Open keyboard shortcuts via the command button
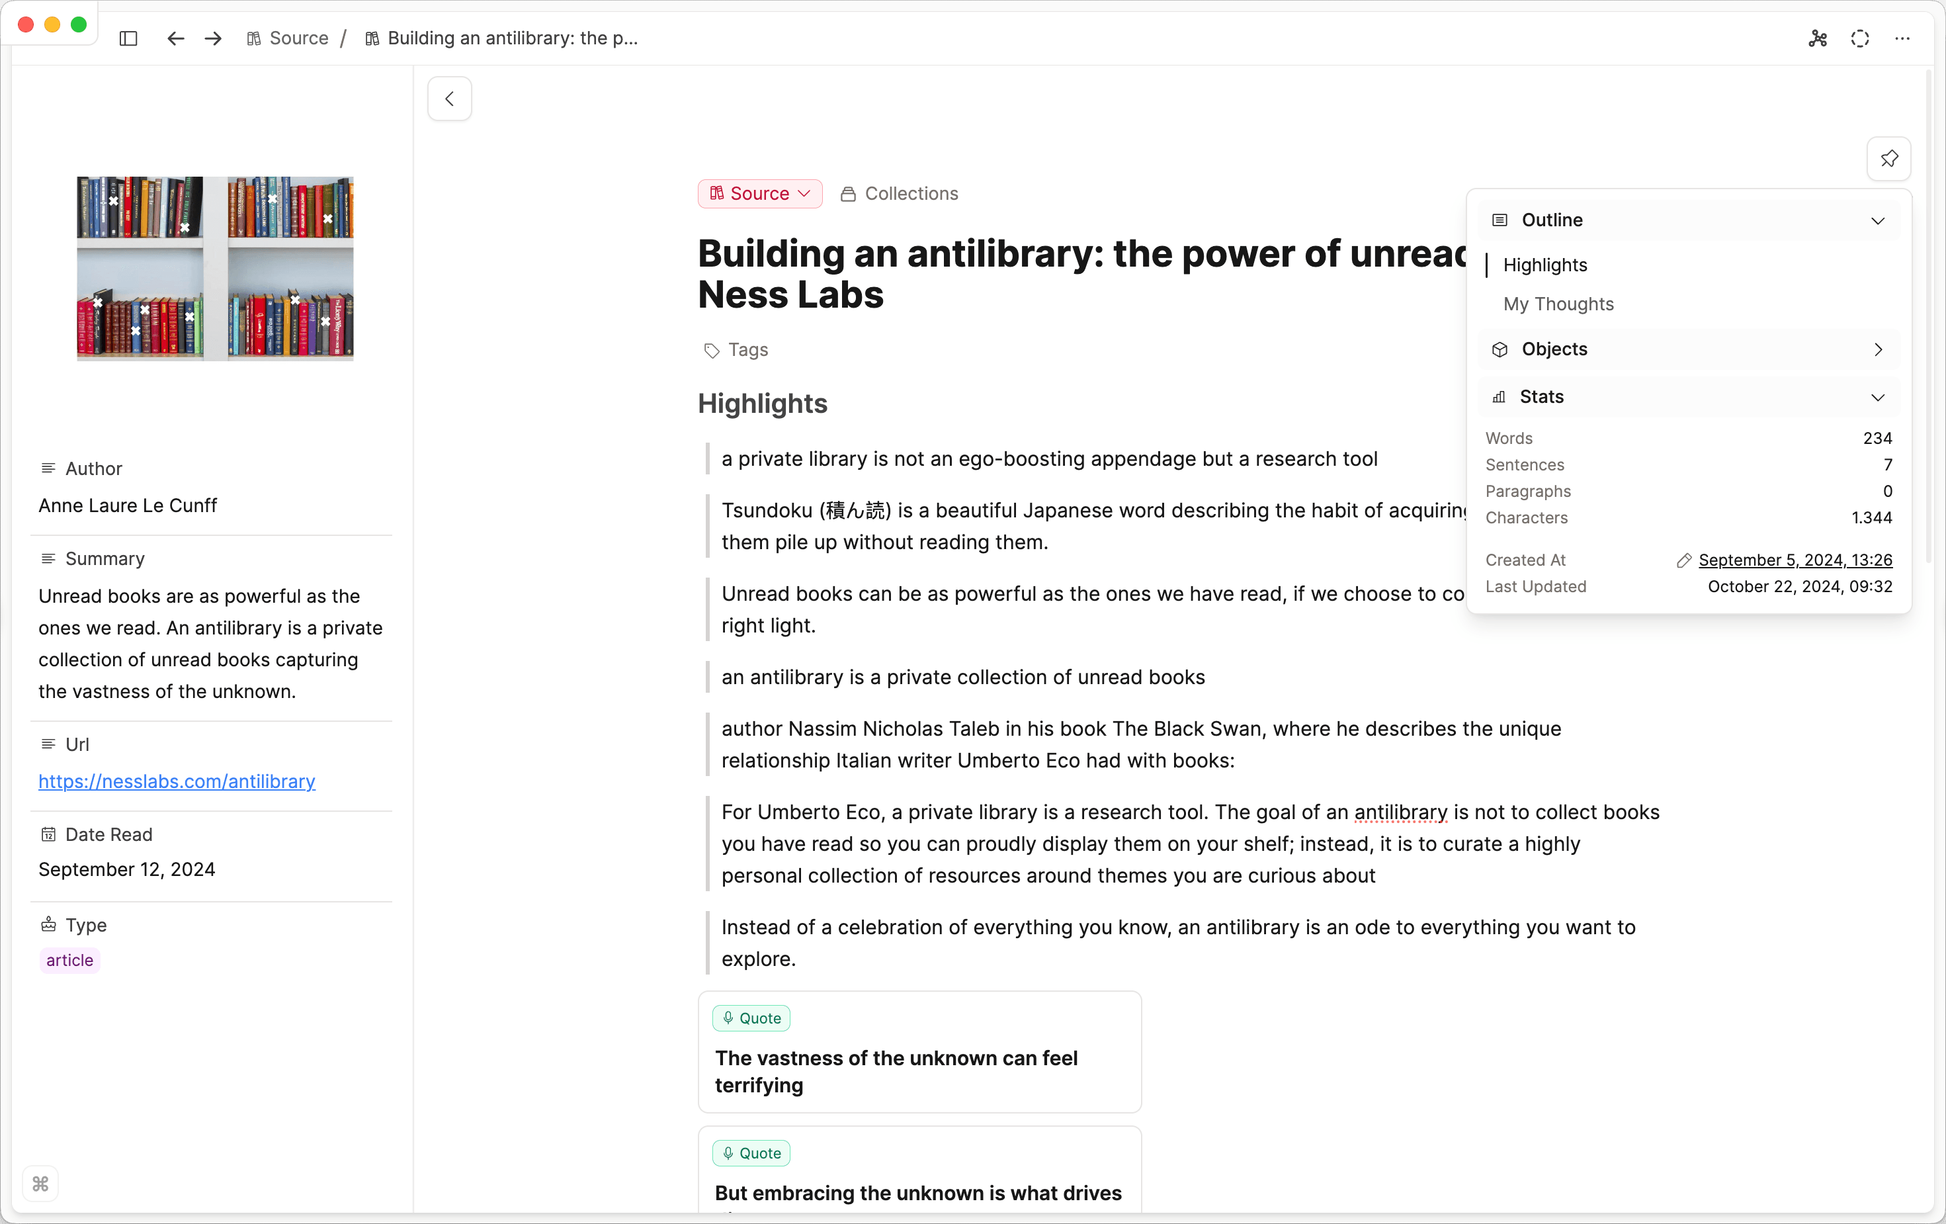The width and height of the screenshot is (1946, 1224). point(40,1184)
